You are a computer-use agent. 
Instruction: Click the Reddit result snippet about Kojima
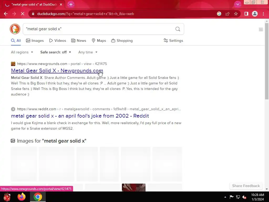click(x=96, y=126)
